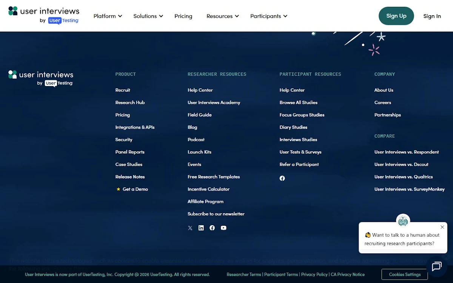Open the Partnerships link
The width and height of the screenshot is (453, 283).
coord(388,115)
